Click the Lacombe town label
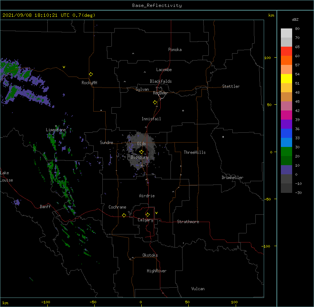This screenshot has height=307, width=314. pos(164,70)
